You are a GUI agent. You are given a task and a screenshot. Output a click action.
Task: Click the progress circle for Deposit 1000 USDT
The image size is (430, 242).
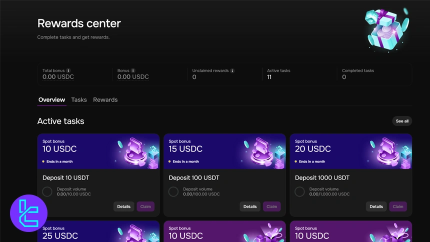pyautogui.click(x=299, y=191)
